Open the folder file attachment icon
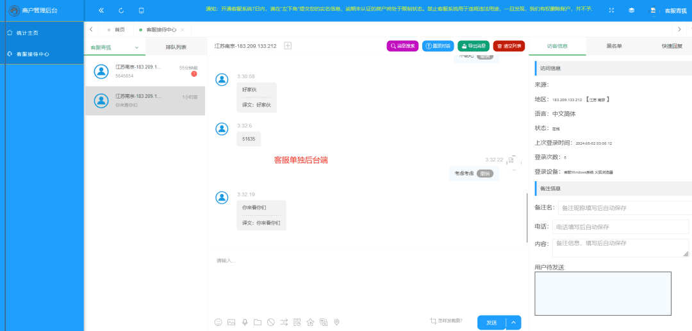The width and height of the screenshot is (692, 331). tap(258, 322)
